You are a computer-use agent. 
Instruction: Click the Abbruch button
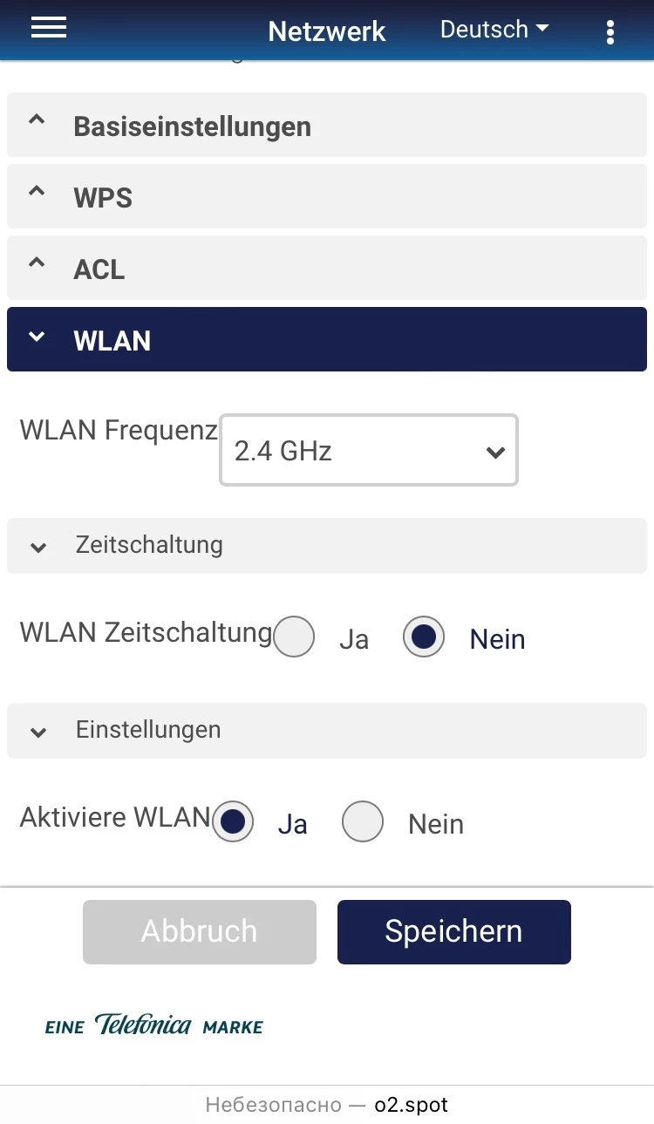[x=199, y=931]
